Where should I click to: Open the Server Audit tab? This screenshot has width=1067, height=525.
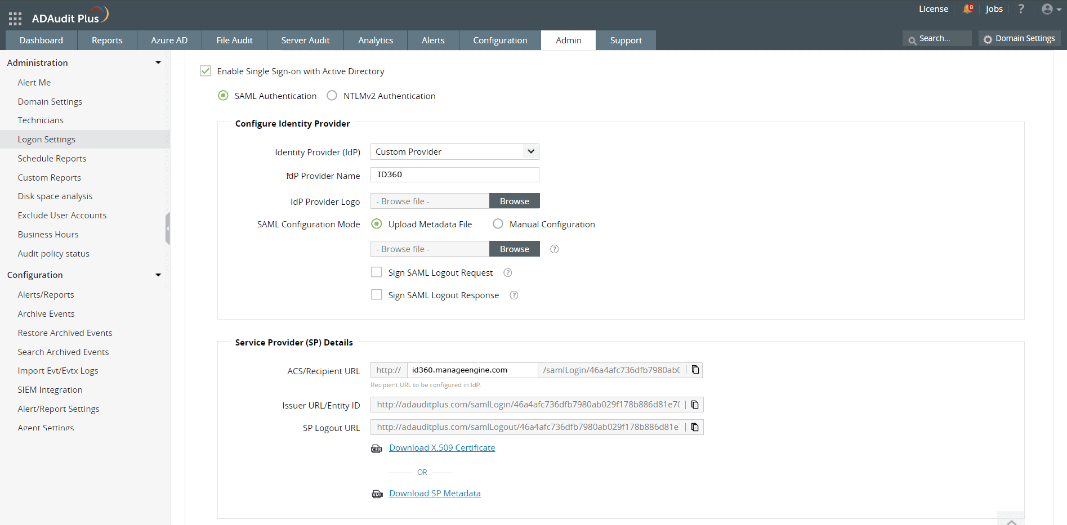[305, 40]
